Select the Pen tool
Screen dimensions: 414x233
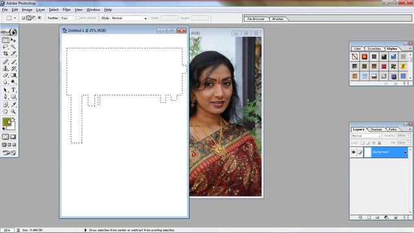6,96
